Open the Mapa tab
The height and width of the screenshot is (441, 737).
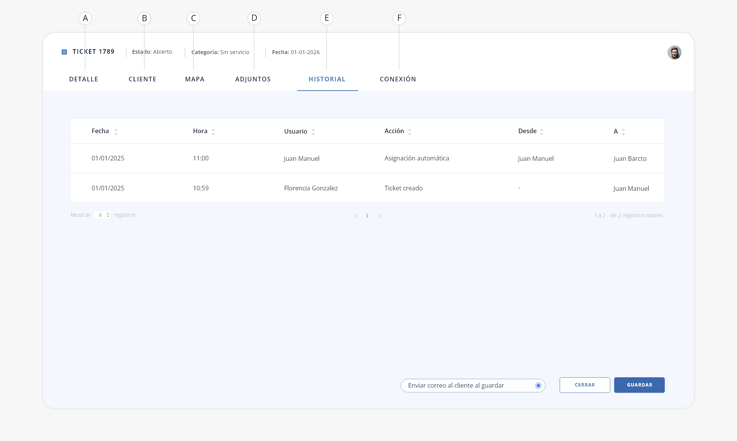point(195,79)
